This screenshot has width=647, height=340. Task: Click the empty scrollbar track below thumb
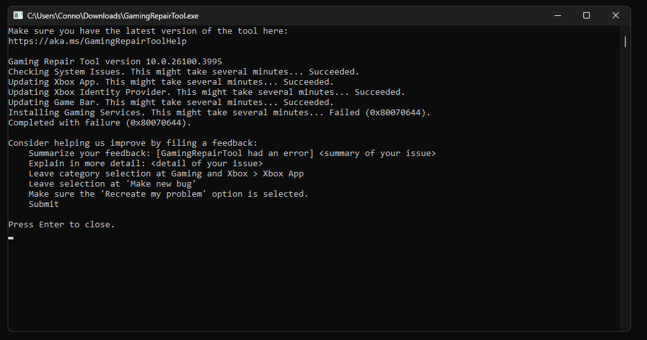click(x=625, y=188)
